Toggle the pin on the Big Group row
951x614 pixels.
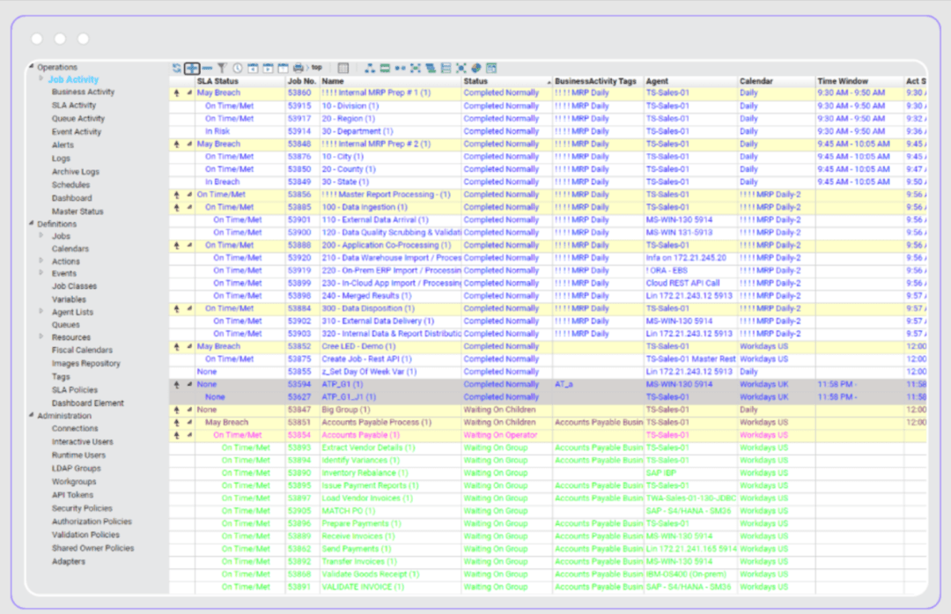pos(177,410)
